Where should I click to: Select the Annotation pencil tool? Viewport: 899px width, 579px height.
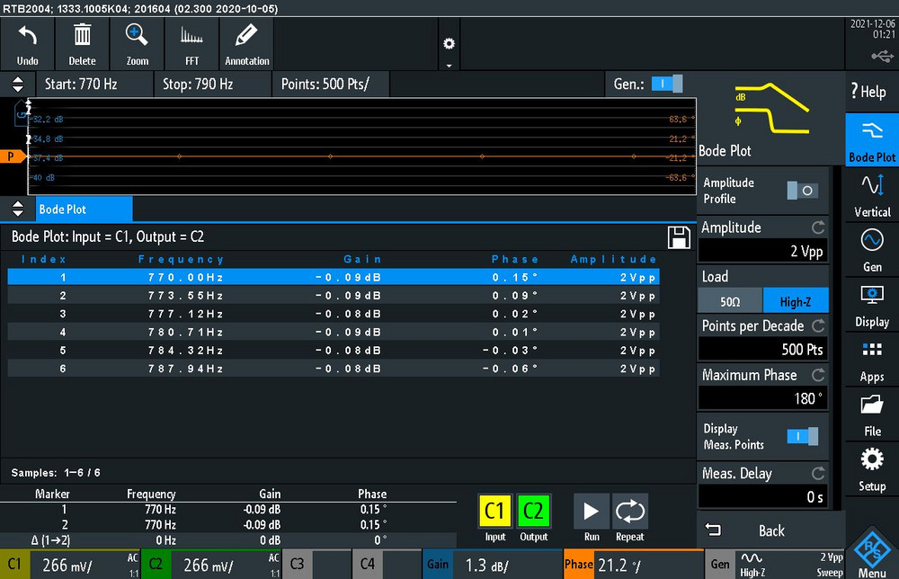coord(247,44)
